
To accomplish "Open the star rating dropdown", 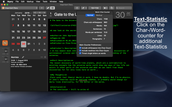I will [105, 8].
